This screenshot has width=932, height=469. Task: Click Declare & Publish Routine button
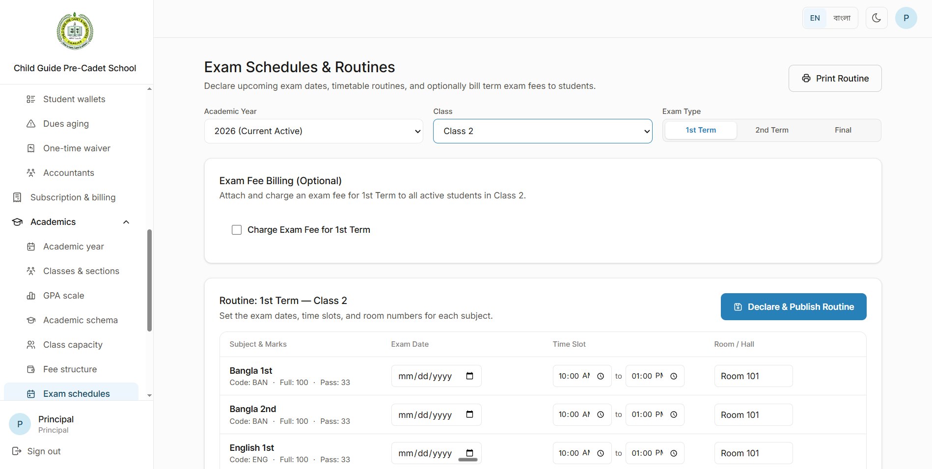point(794,307)
